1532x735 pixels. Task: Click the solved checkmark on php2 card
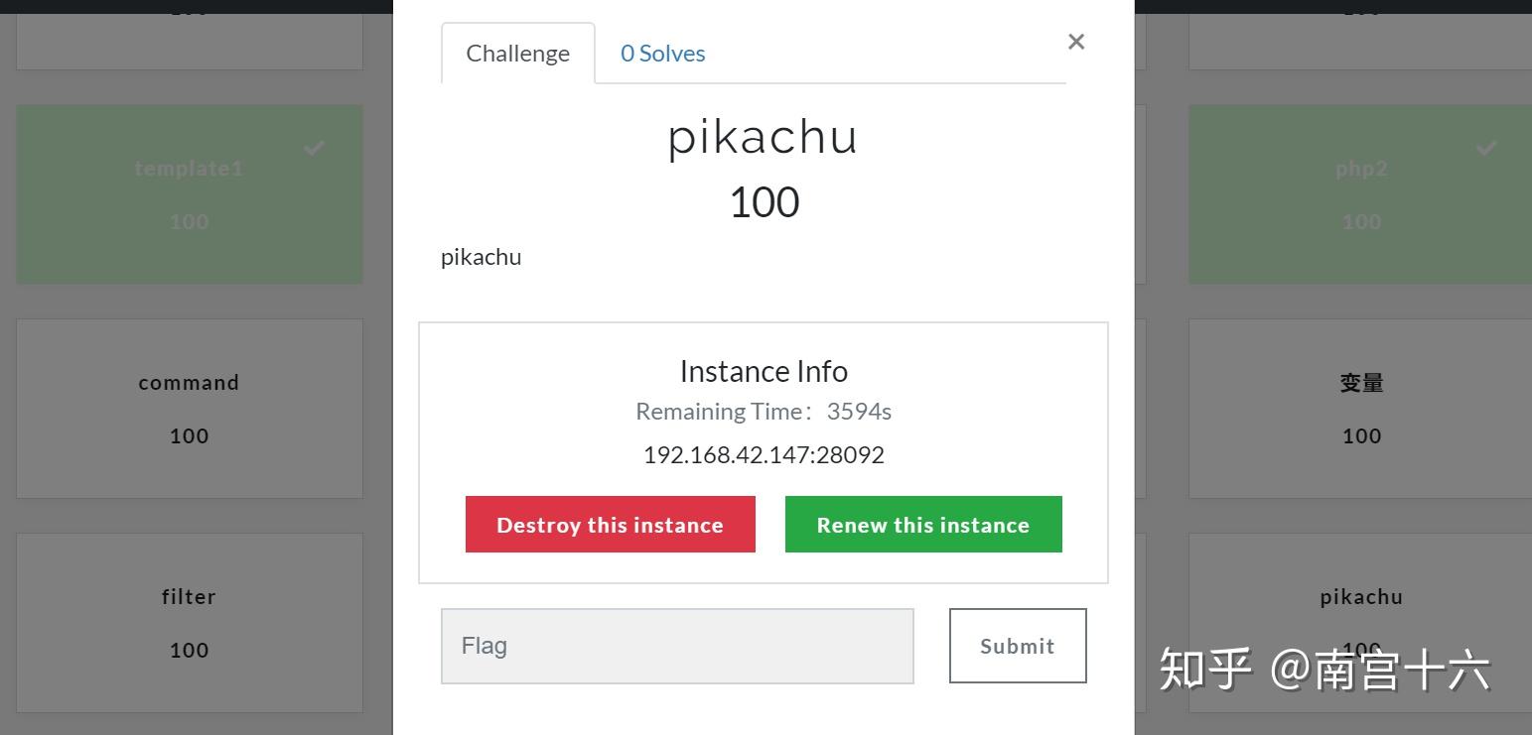tap(1485, 148)
